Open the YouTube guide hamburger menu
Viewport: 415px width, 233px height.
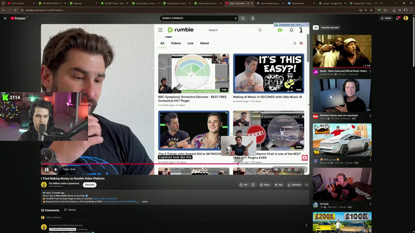(x=5, y=18)
